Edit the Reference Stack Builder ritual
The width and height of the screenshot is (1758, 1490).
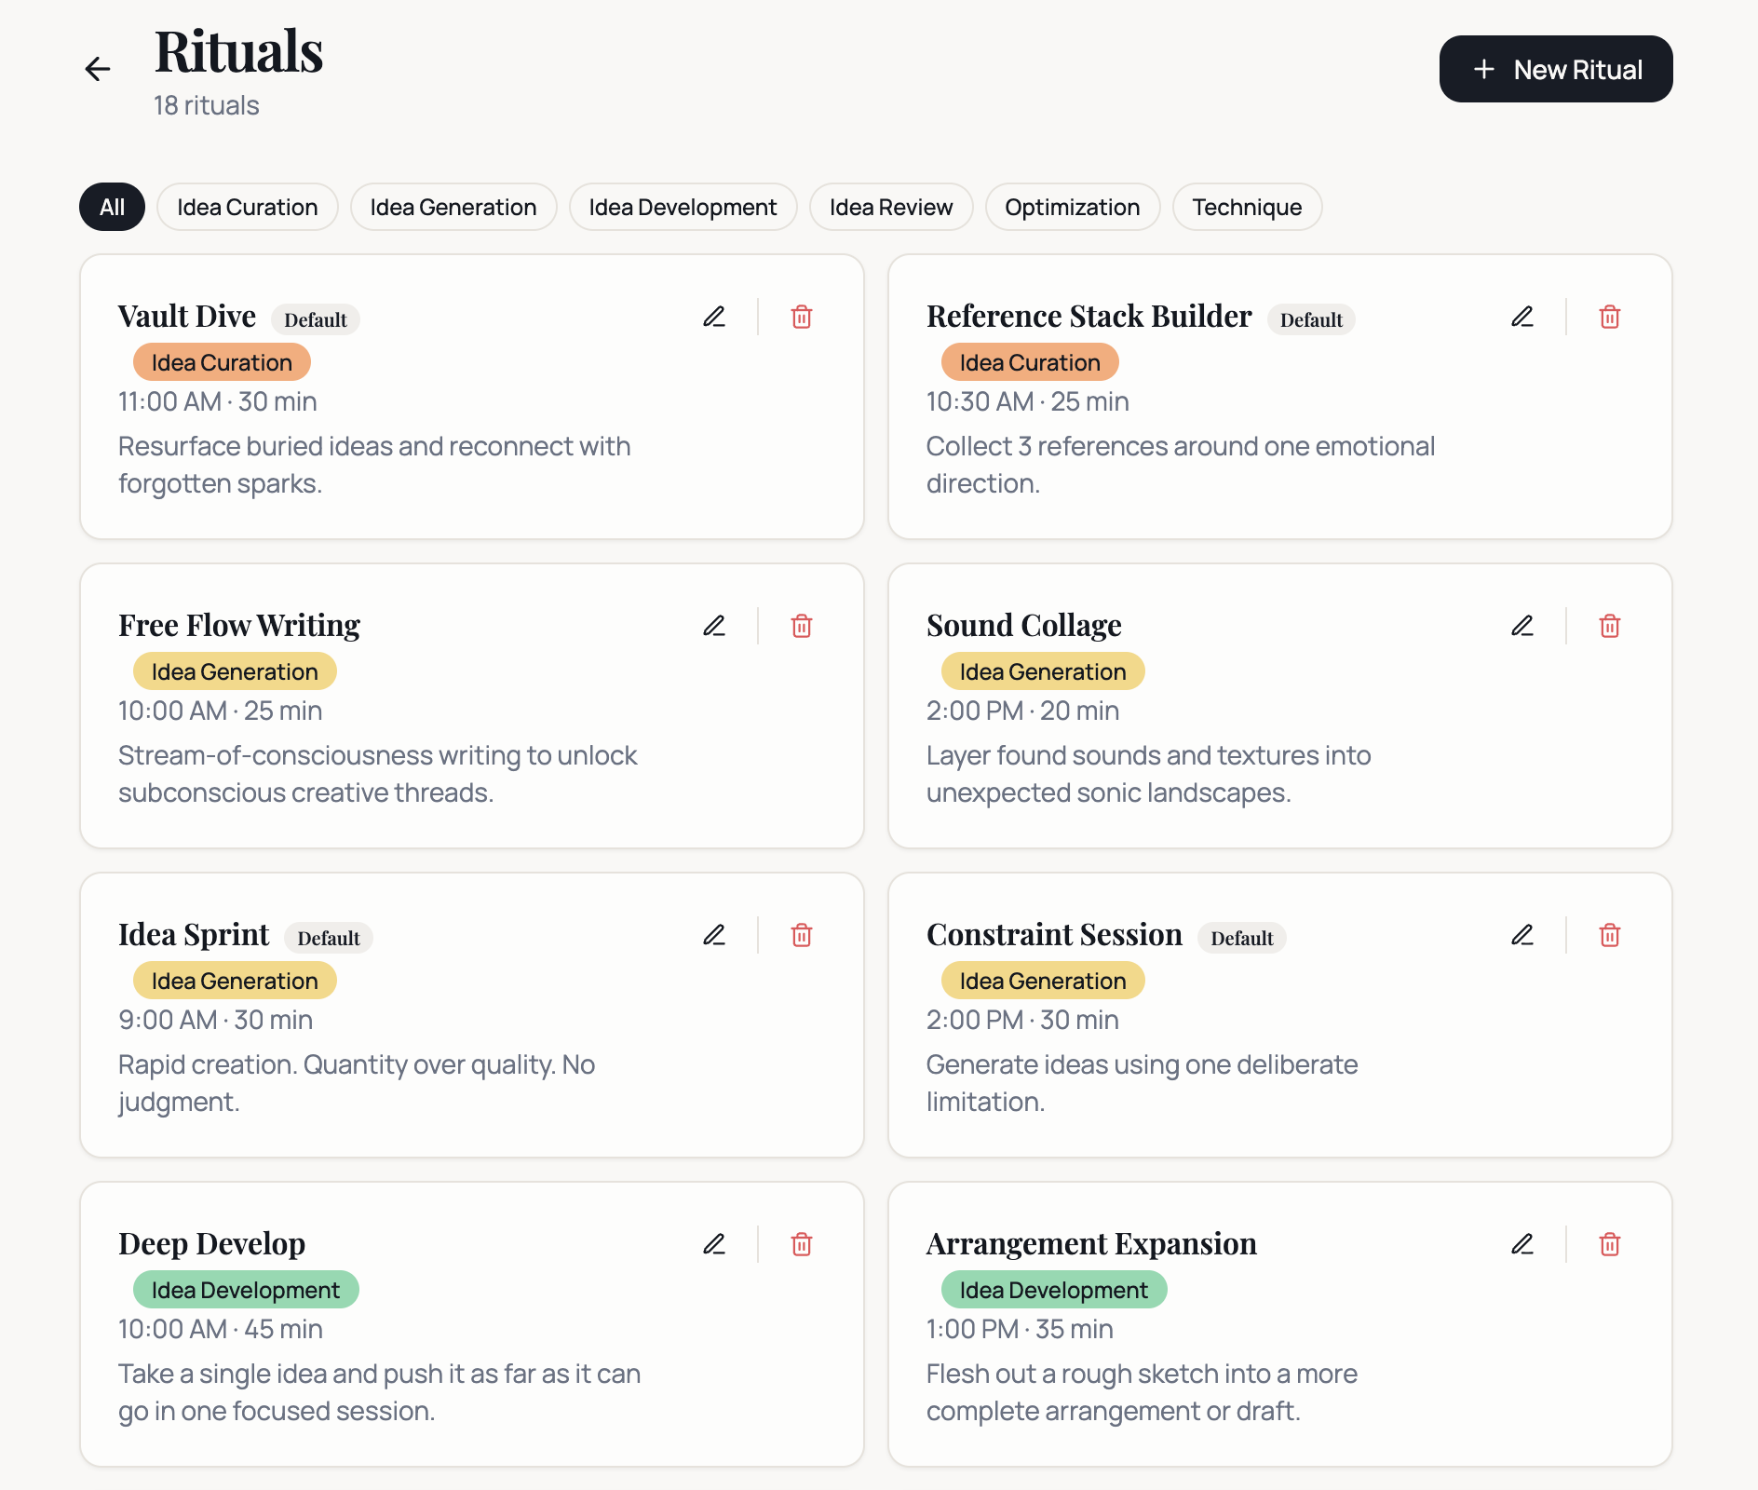pyautogui.click(x=1522, y=317)
